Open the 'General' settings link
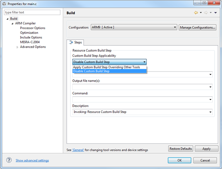The image size is (222, 169). [x=78, y=150]
